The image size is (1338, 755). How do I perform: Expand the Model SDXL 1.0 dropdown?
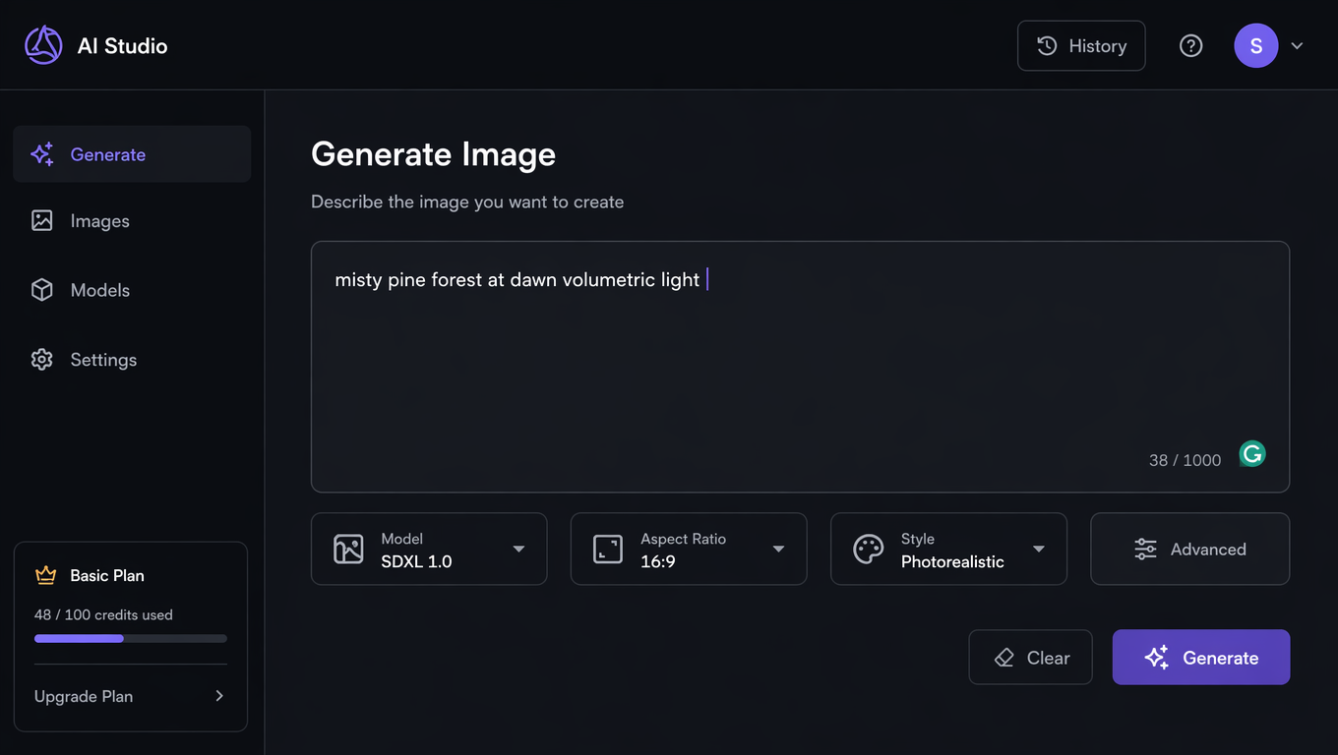[x=429, y=549]
